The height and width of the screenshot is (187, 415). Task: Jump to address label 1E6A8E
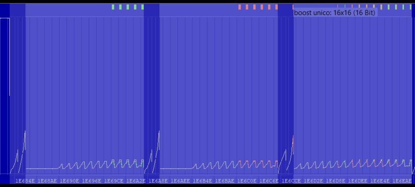(x=158, y=181)
